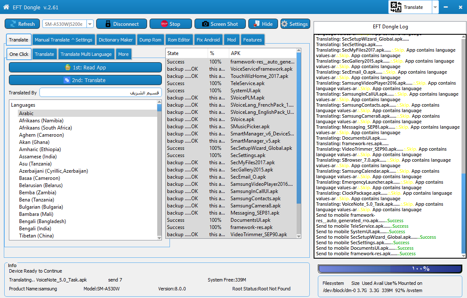Select the One Click sub-tab
Screen dimensions: 467x298
pyautogui.click(x=19, y=54)
